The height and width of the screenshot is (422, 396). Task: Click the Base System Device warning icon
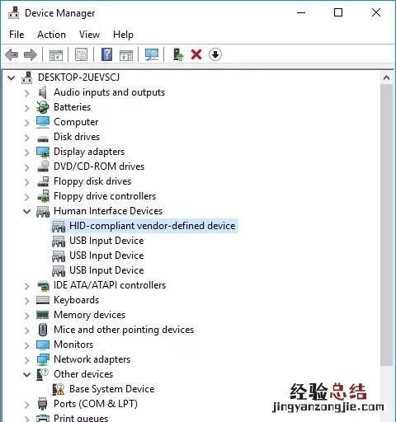point(59,389)
